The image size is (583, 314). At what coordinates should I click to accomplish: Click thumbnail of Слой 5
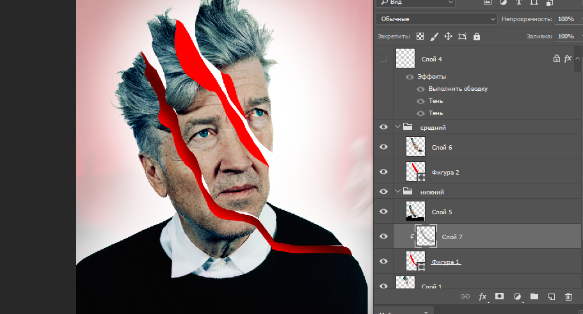tap(415, 212)
